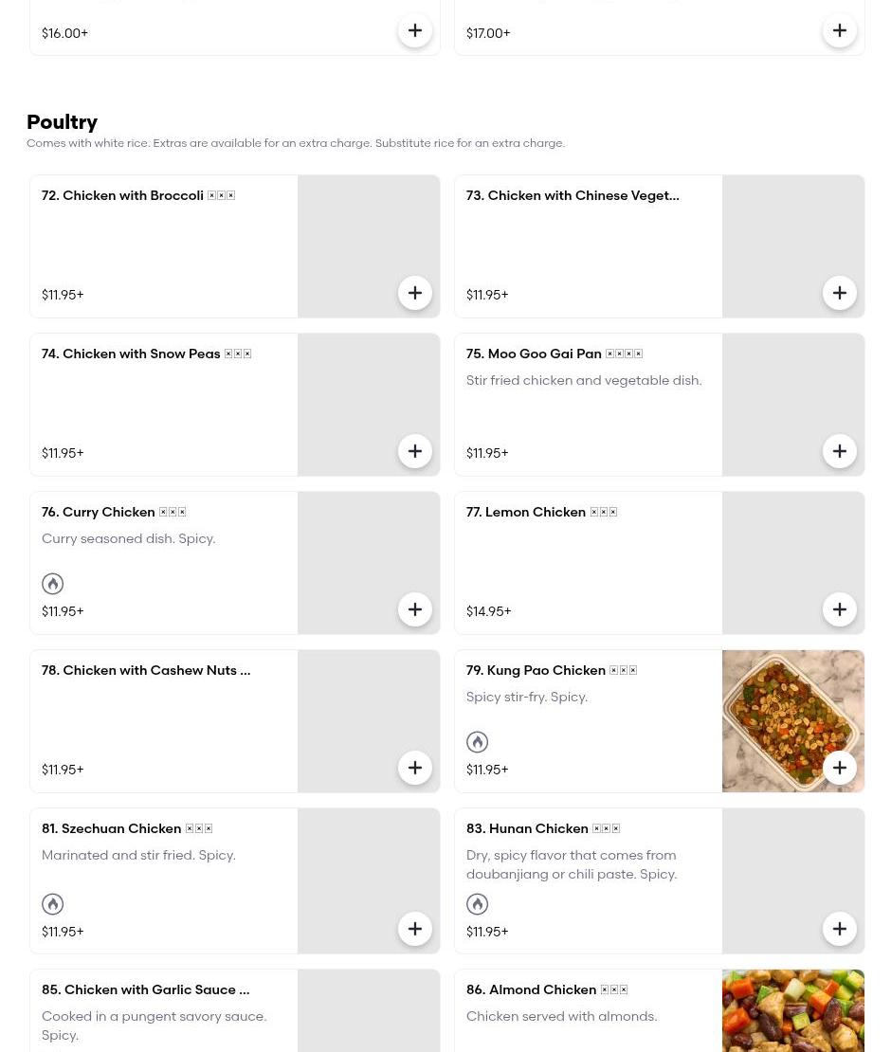Add Szechuan Chicken to cart

click(x=415, y=929)
